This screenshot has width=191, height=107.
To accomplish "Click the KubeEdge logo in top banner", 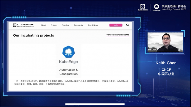I will [x=157, y=8].
